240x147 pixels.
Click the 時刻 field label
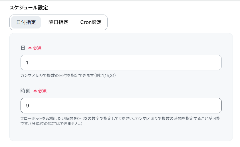point(25,91)
